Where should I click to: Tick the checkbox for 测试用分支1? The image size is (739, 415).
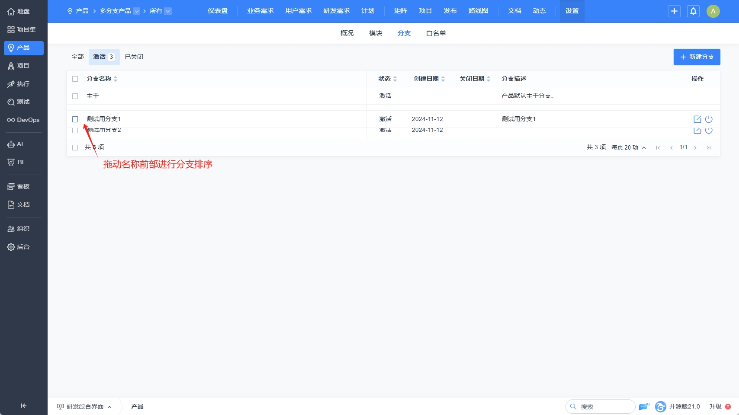coord(75,119)
